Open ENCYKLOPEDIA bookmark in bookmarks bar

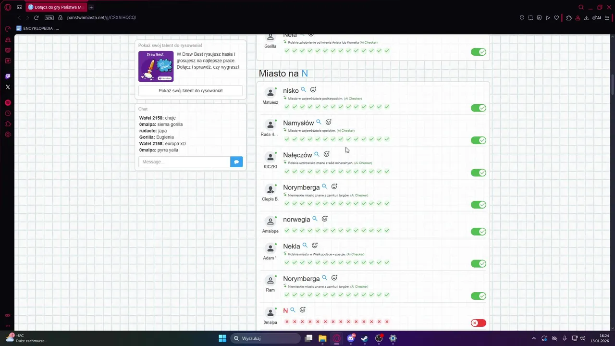pyautogui.click(x=37, y=28)
